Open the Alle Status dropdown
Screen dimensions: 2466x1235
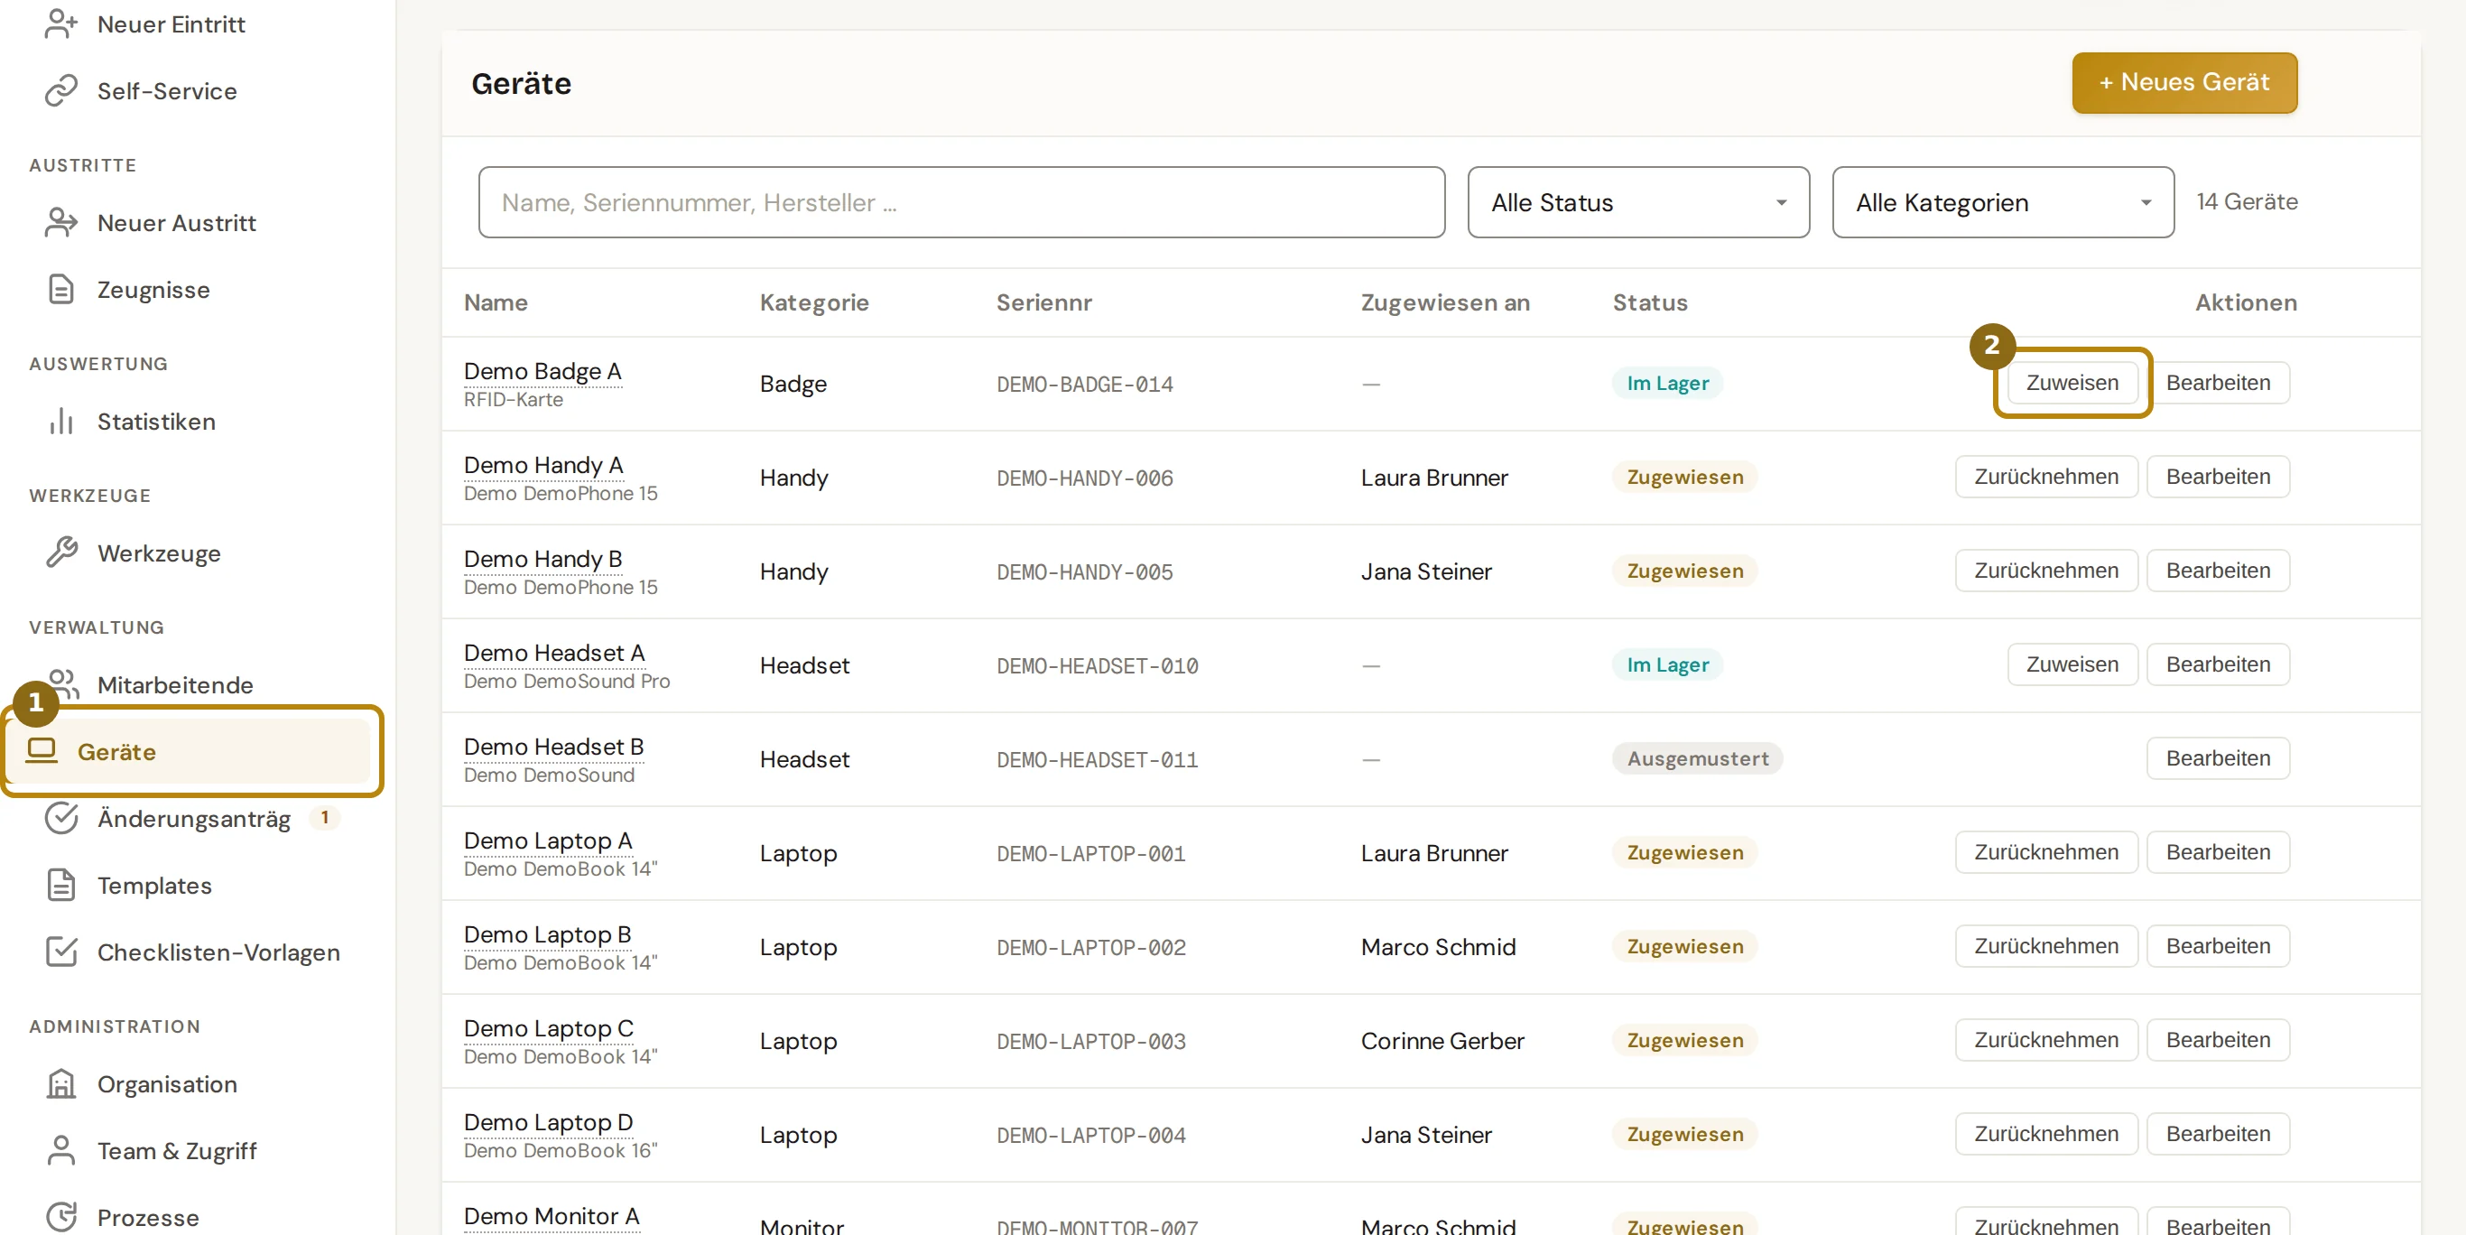tap(1638, 202)
